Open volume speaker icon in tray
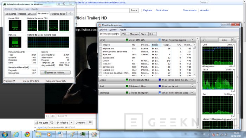This screenshot has height=138, width=246. pos(226,134)
